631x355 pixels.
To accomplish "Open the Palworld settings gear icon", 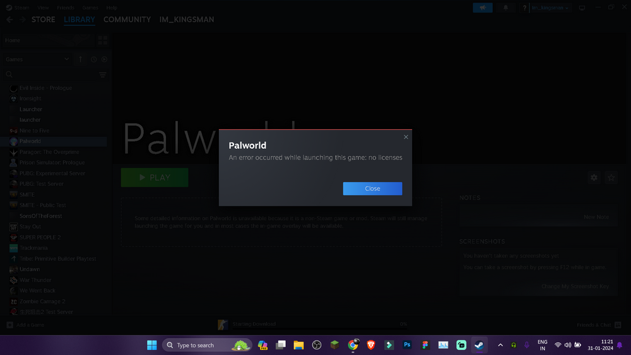I will pos(594,177).
